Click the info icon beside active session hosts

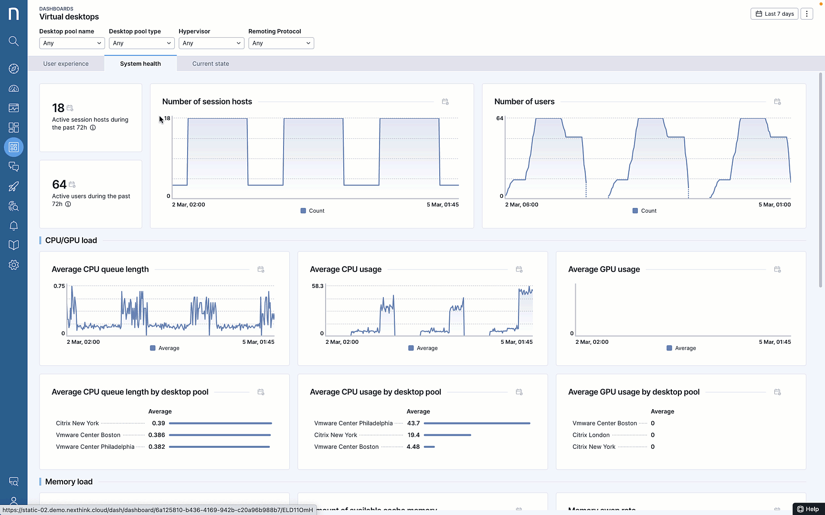click(x=93, y=128)
